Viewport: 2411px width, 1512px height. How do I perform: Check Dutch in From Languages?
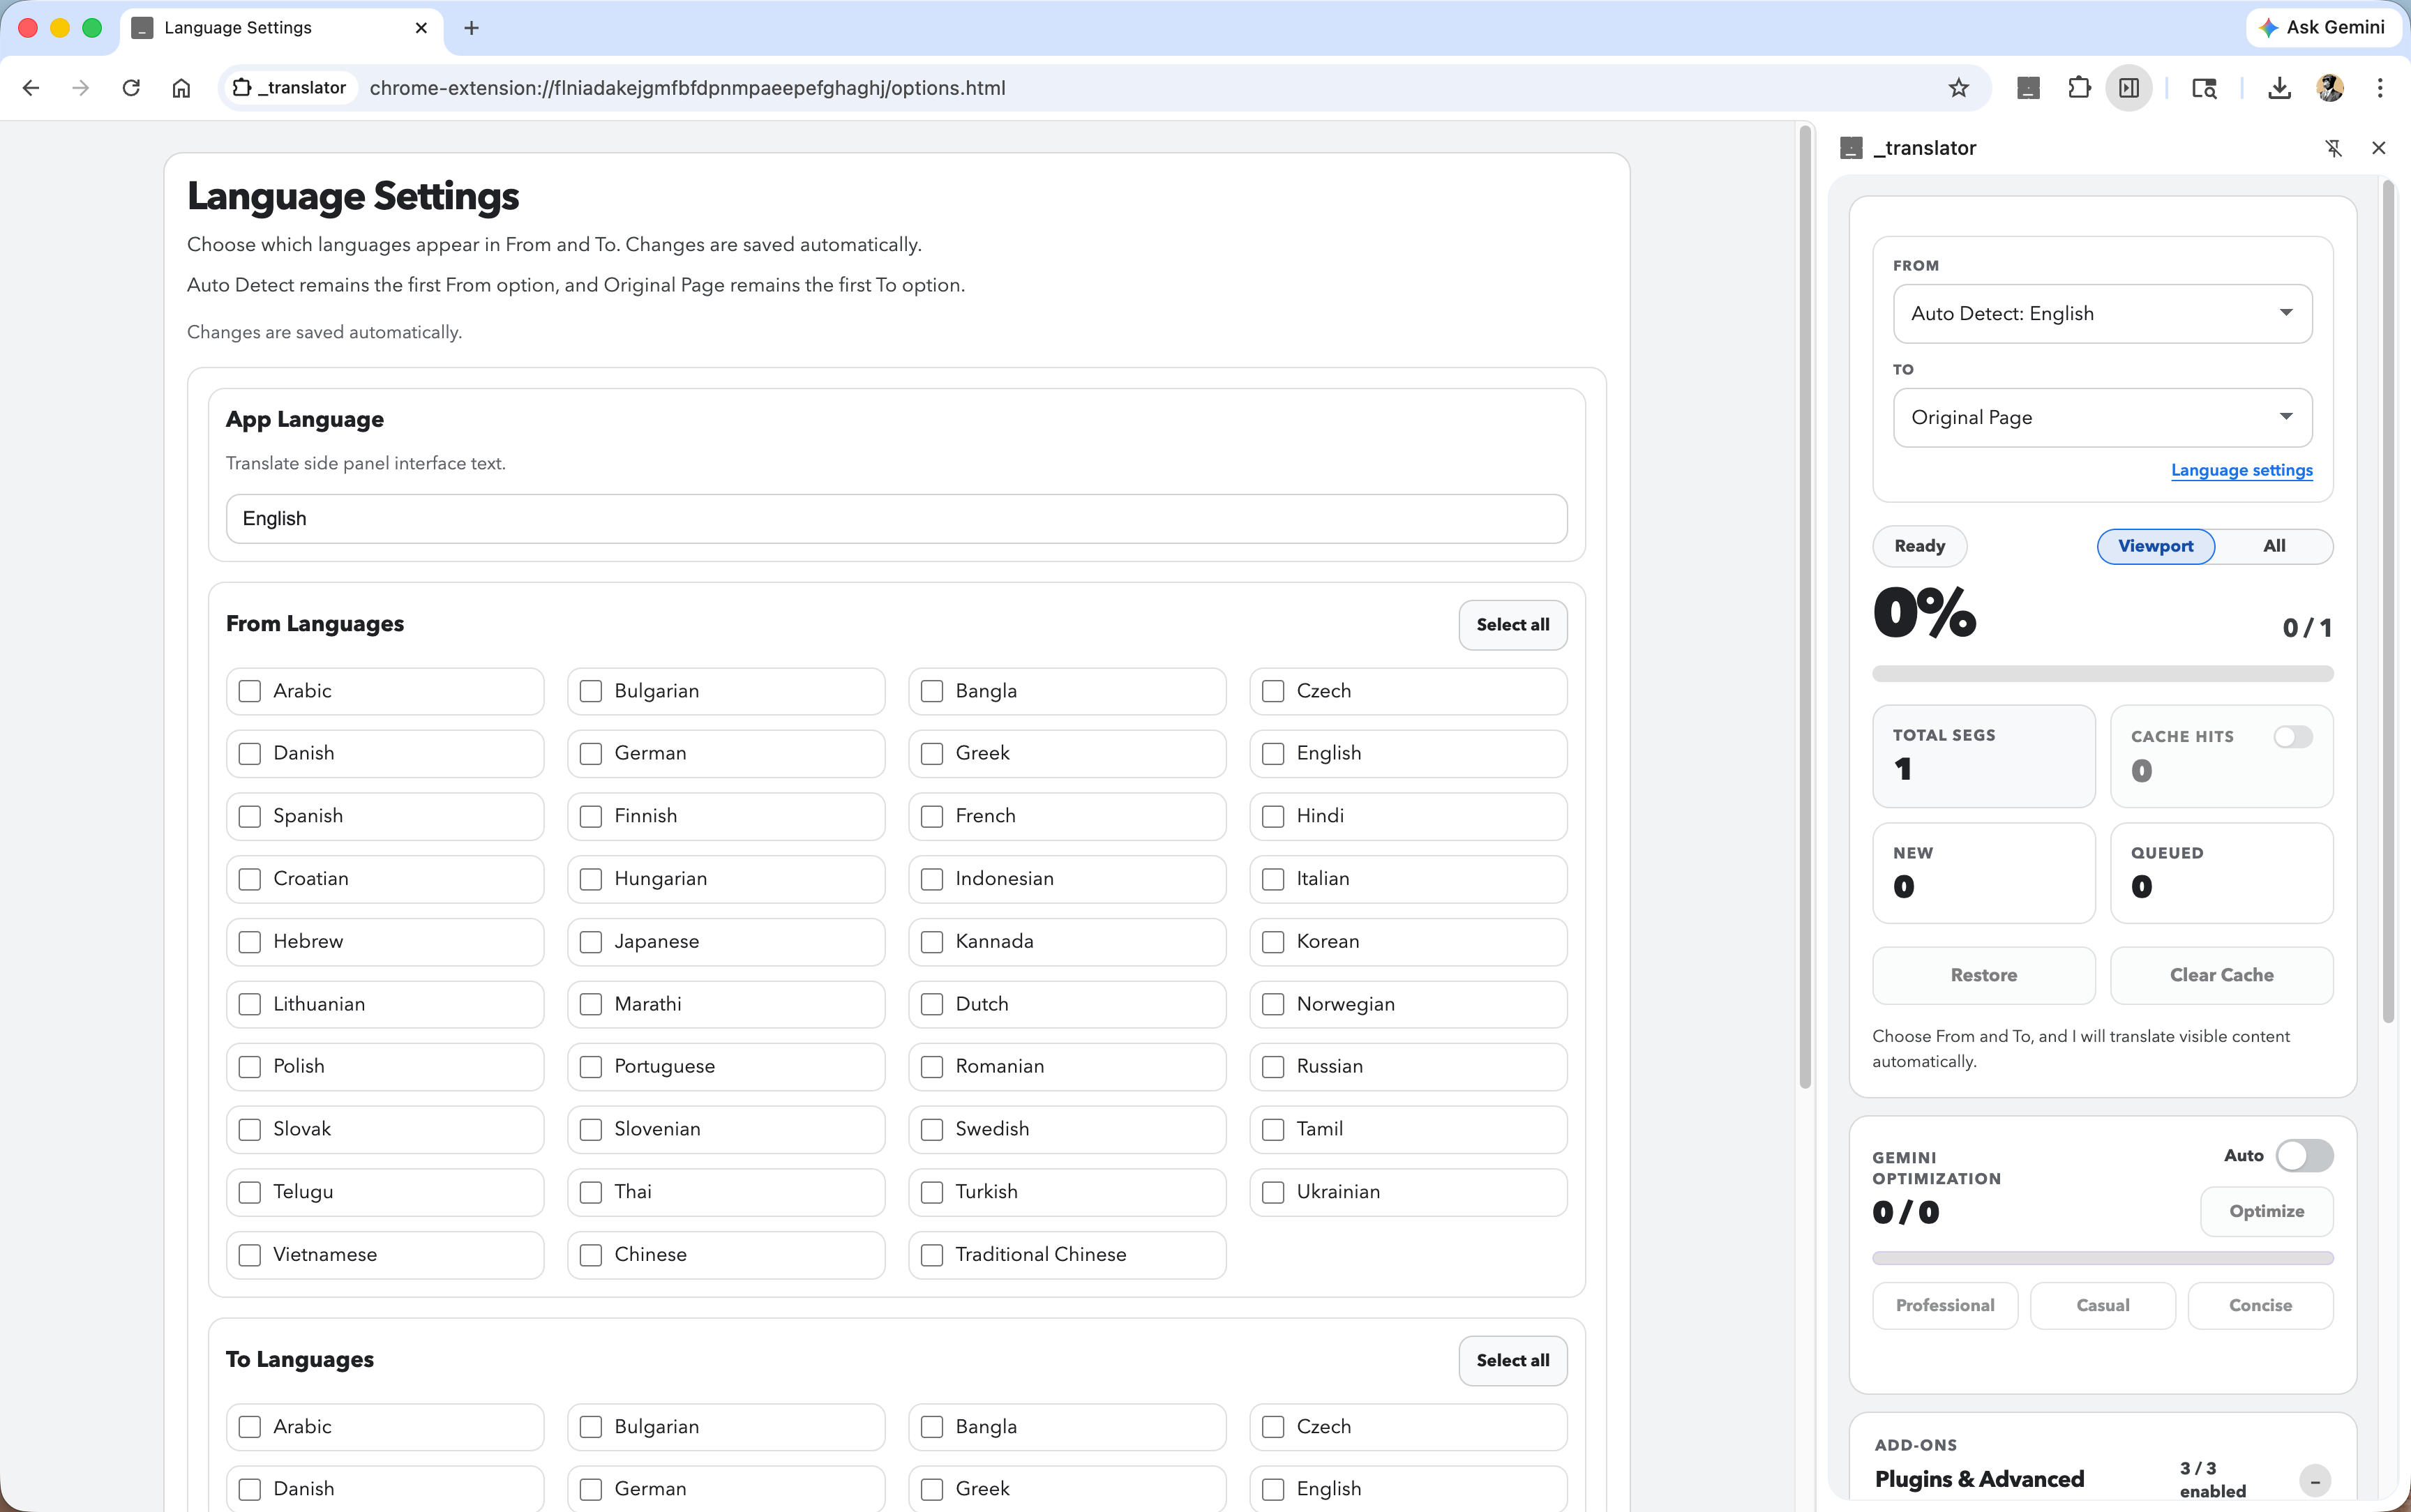(x=932, y=1004)
